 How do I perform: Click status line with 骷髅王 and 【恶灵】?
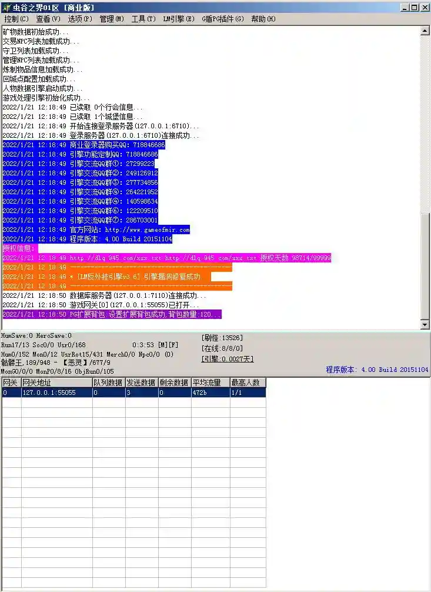(56, 362)
